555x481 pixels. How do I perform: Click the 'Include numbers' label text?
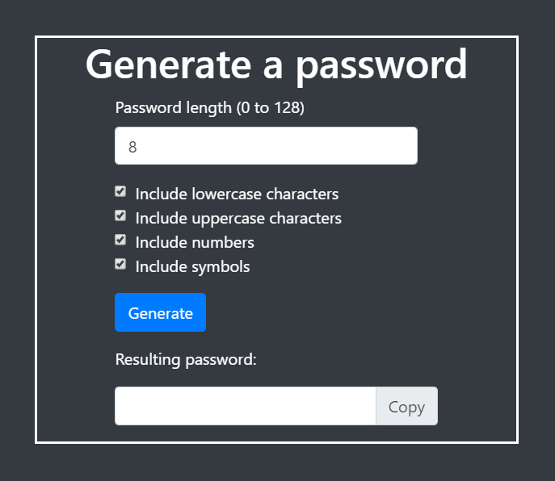point(195,243)
